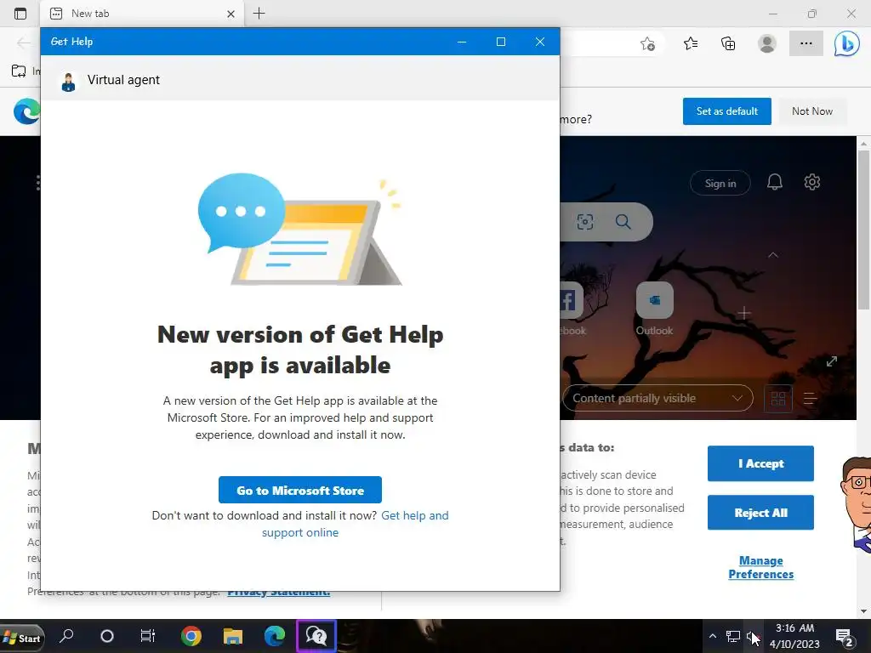Click Set as default in Edge

[726, 111]
